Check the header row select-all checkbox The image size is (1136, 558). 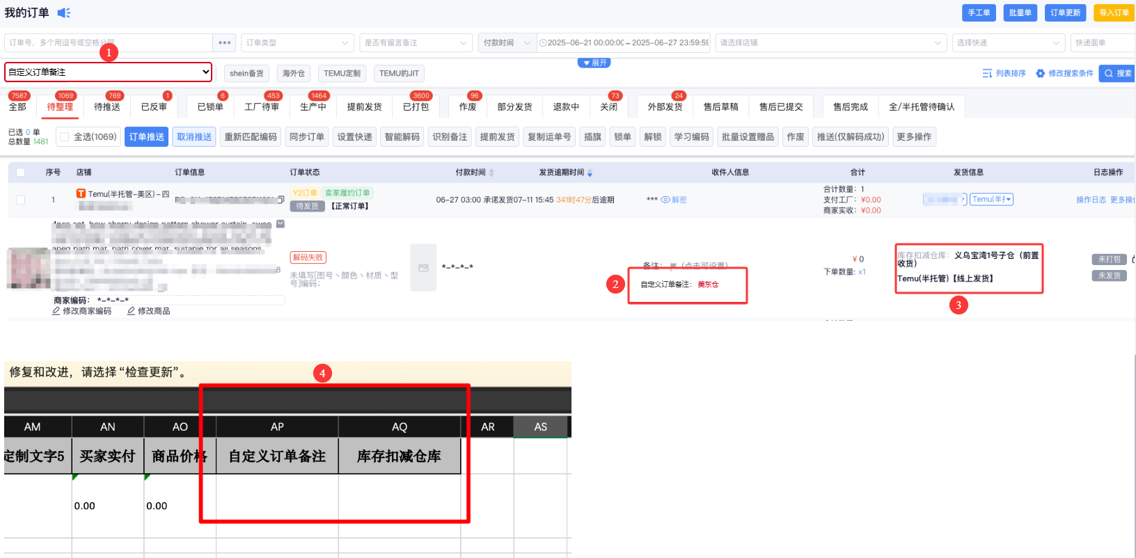(x=20, y=173)
